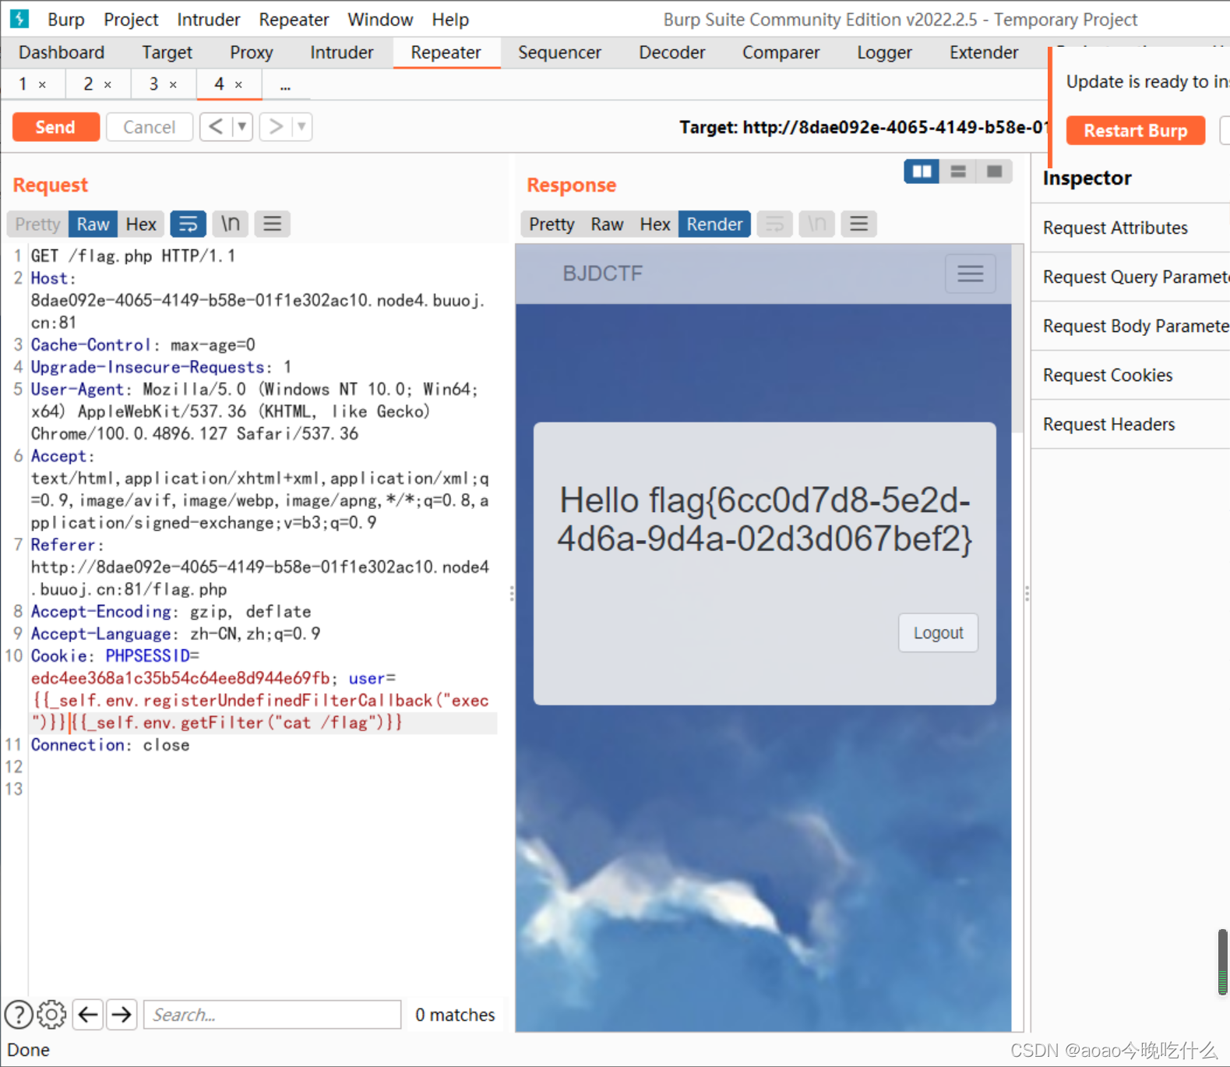Viewport: 1230px width, 1067px height.
Task: Expand Request Body Parameters in Inspector
Action: (x=1130, y=326)
